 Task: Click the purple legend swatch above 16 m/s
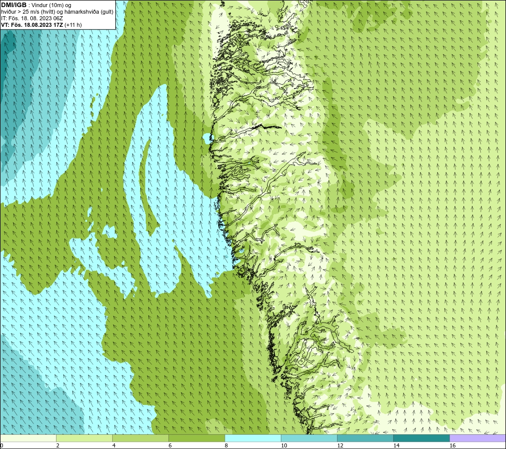478,438
